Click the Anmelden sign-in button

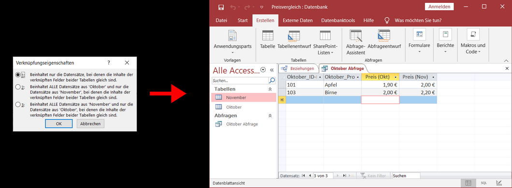coord(439,7)
